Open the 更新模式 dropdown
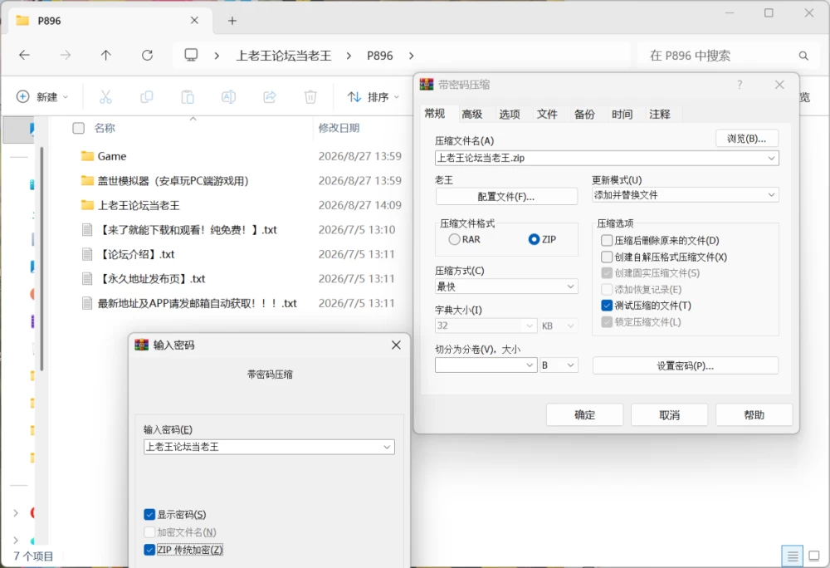This screenshot has width=830, height=568. coord(771,195)
